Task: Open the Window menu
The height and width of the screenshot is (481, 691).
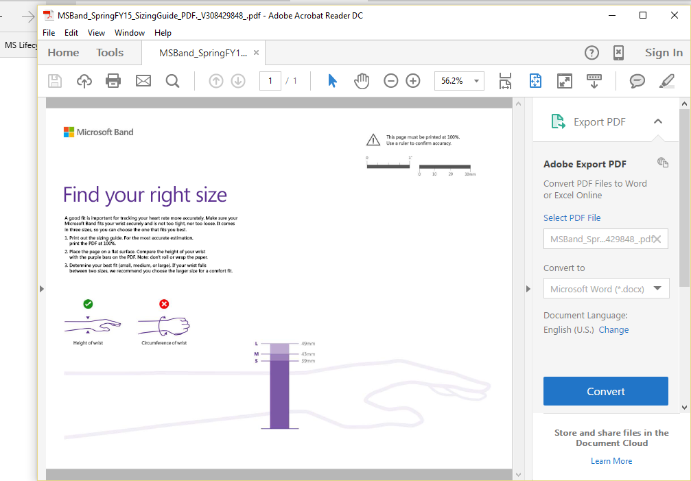Action: point(130,33)
